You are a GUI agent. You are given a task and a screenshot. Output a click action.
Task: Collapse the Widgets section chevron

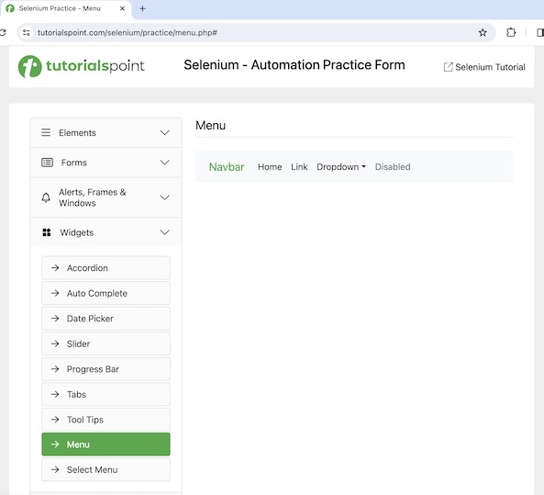click(165, 232)
